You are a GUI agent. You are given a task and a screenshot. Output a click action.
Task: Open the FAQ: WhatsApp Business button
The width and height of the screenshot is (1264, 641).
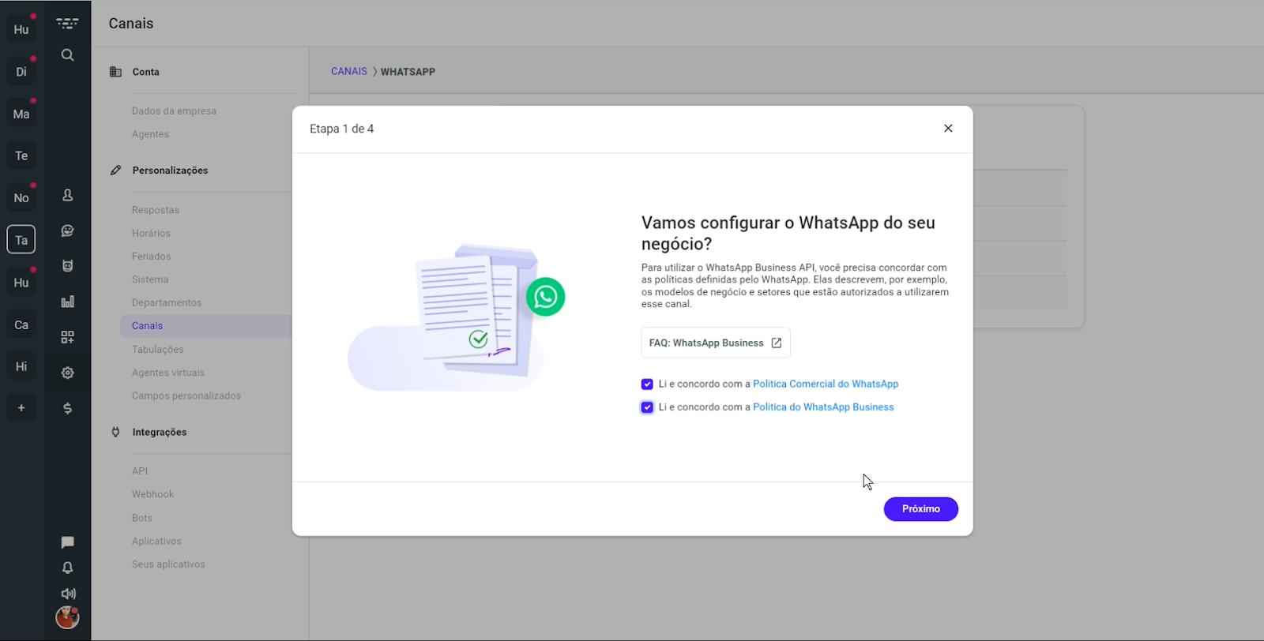(x=716, y=343)
